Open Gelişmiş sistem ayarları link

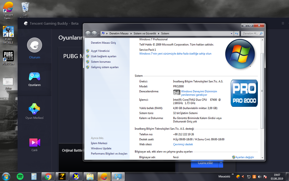[x=105, y=67]
